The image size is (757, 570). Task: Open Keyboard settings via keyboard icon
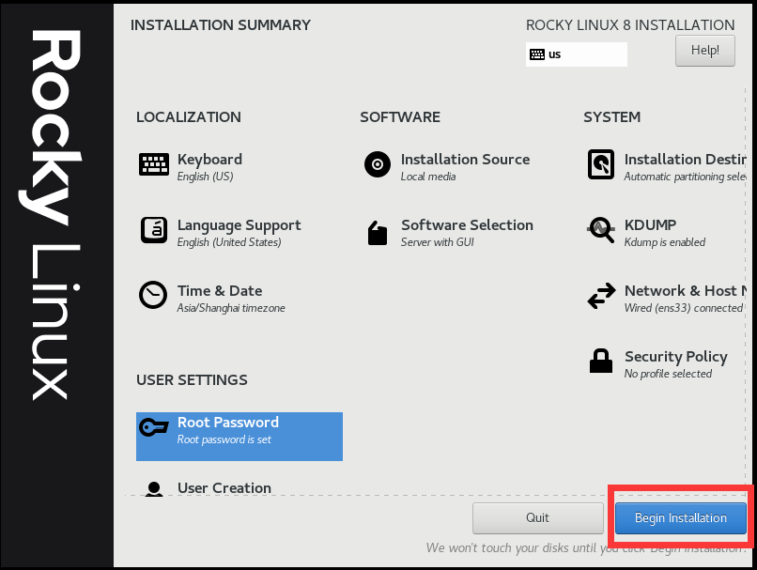click(153, 164)
